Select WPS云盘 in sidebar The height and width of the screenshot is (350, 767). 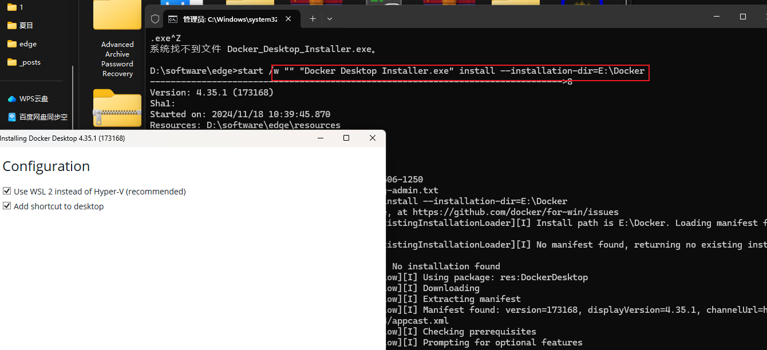[28, 98]
